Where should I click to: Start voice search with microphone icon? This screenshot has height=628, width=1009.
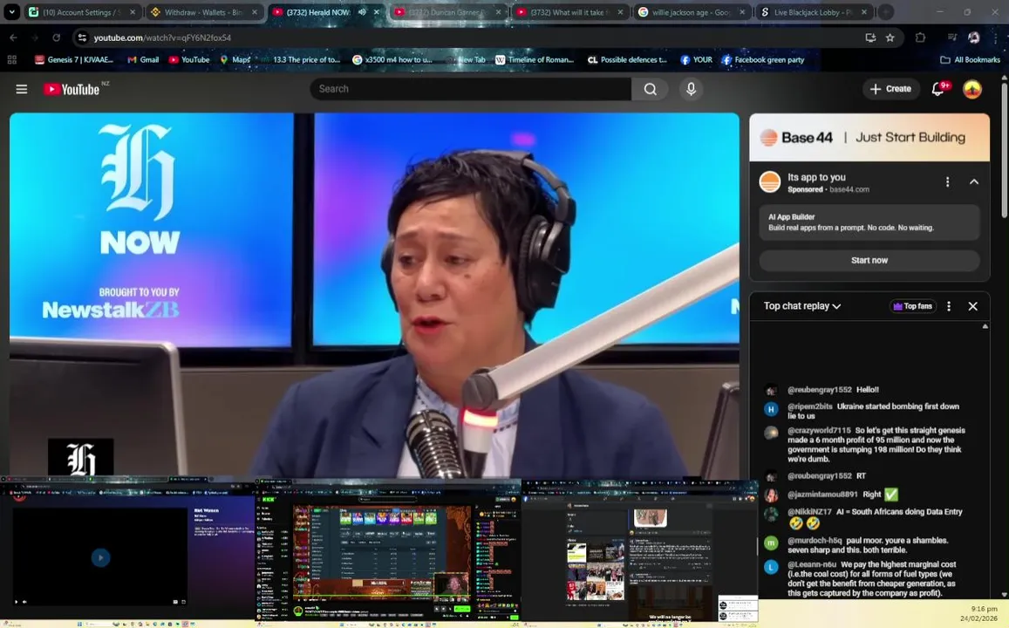[691, 89]
